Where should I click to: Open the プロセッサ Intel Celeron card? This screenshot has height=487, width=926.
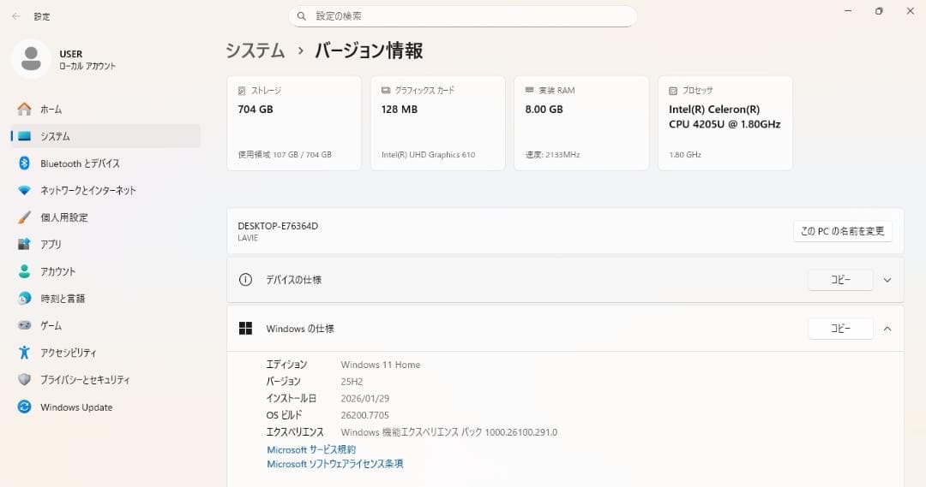click(x=725, y=123)
